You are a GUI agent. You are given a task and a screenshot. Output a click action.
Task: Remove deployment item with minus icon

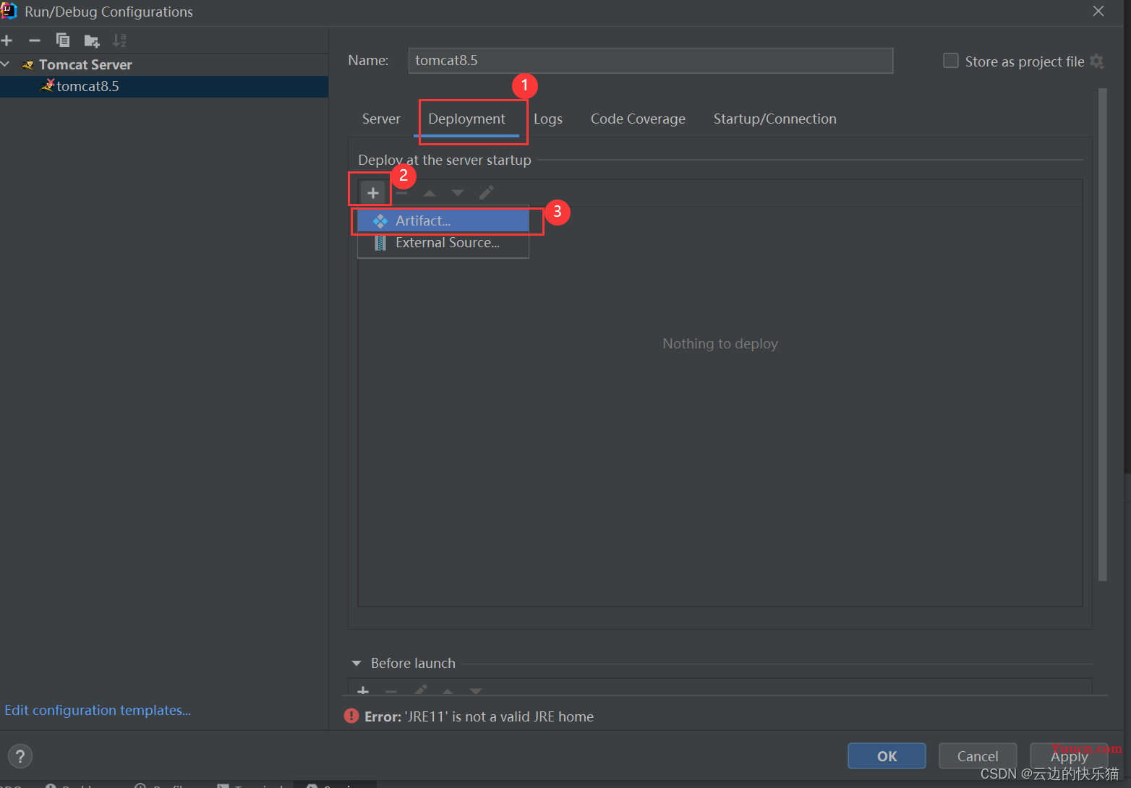(x=401, y=192)
